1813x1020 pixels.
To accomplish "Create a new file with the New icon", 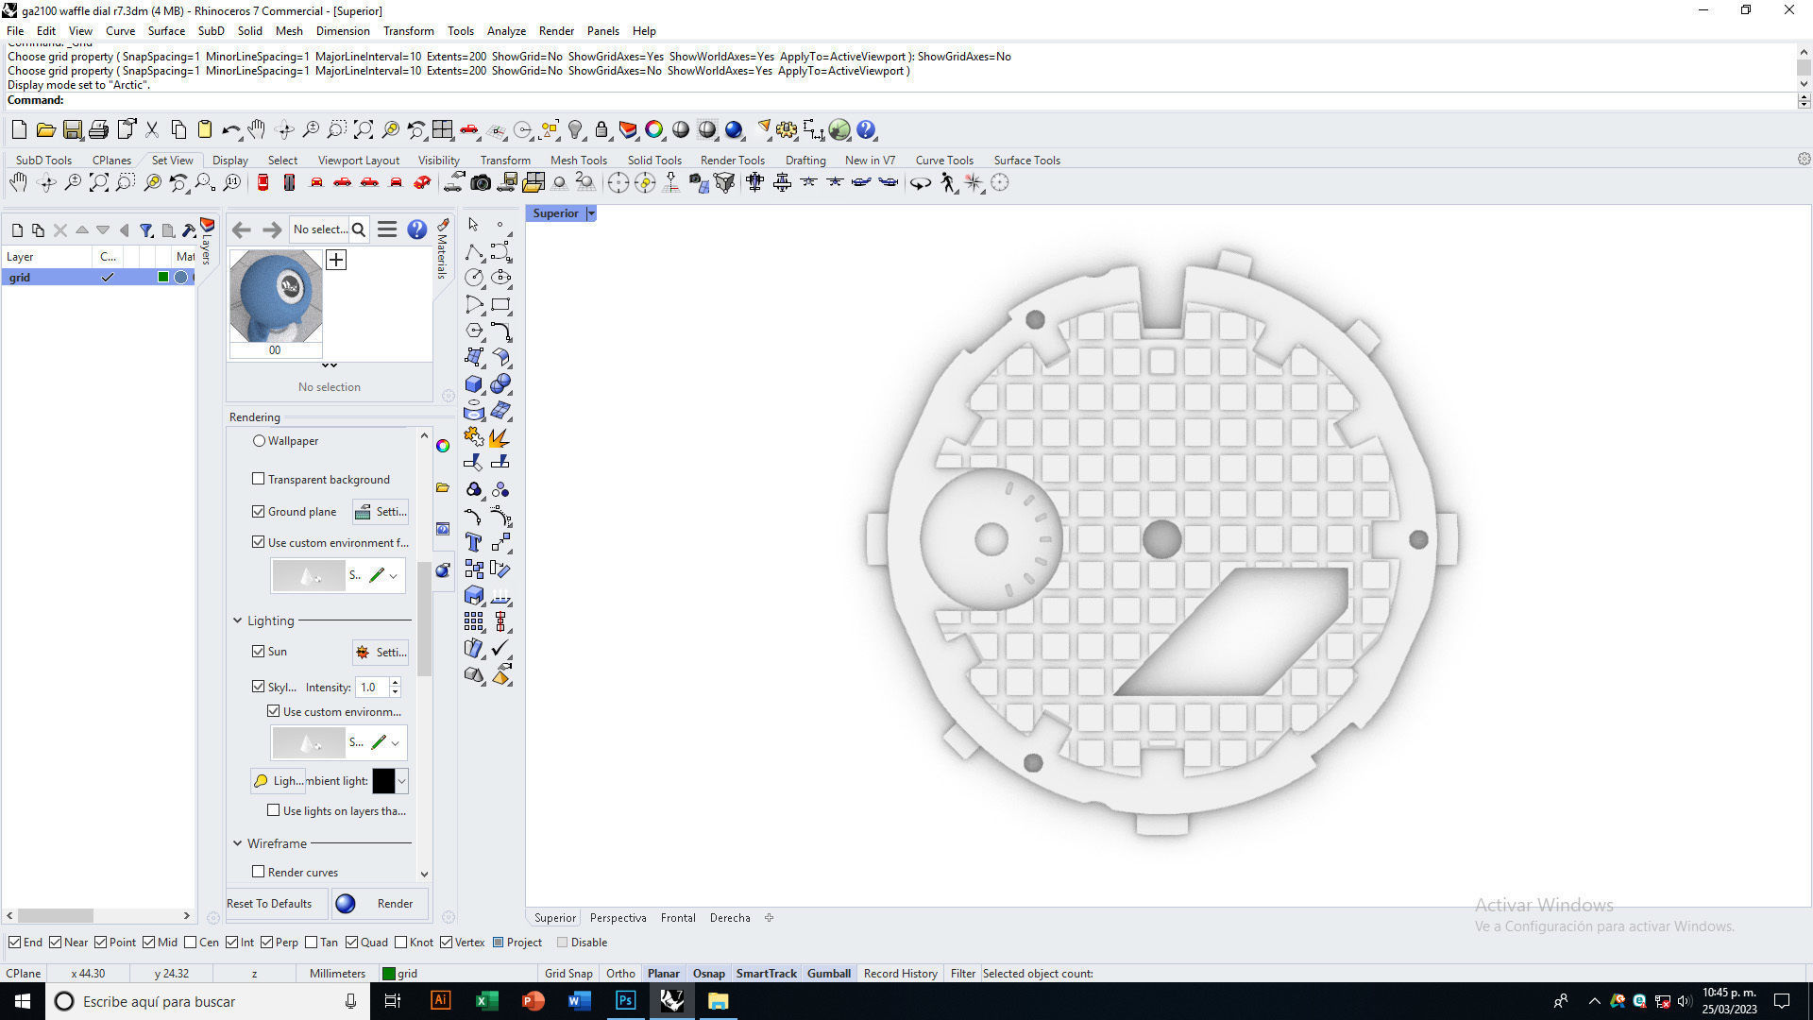I will tap(19, 130).
